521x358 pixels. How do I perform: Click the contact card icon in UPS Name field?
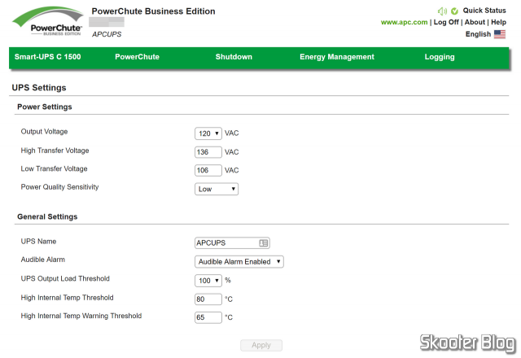(x=264, y=243)
